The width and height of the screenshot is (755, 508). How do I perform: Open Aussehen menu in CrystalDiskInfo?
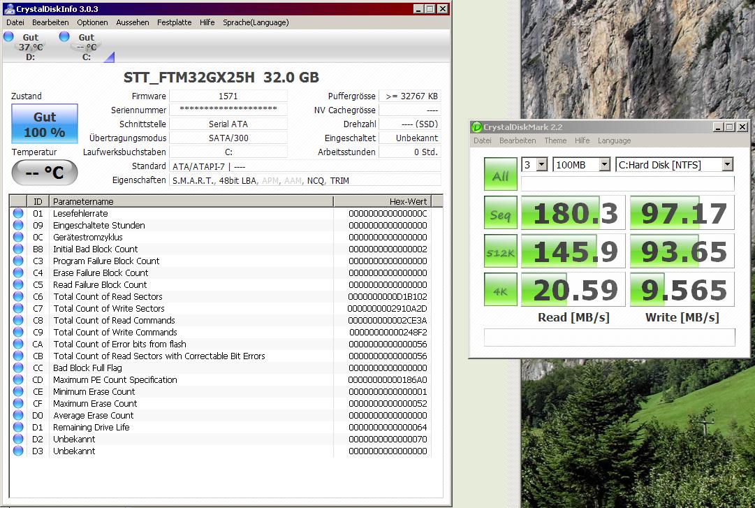[x=133, y=22]
